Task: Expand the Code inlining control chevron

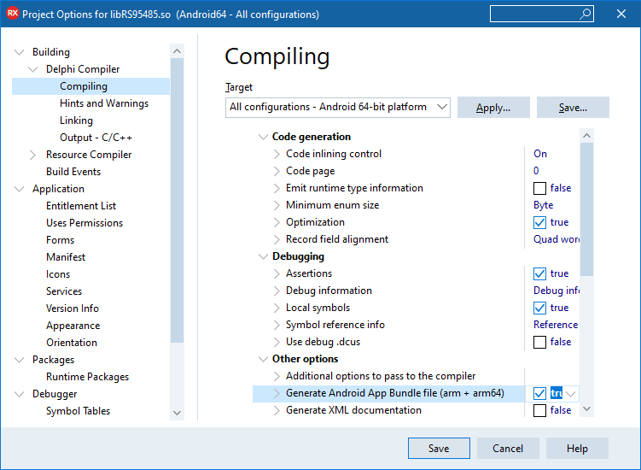Action: click(x=277, y=154)
